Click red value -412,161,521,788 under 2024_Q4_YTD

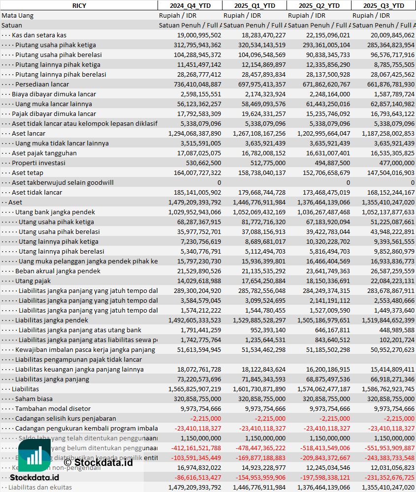point(196,448)
